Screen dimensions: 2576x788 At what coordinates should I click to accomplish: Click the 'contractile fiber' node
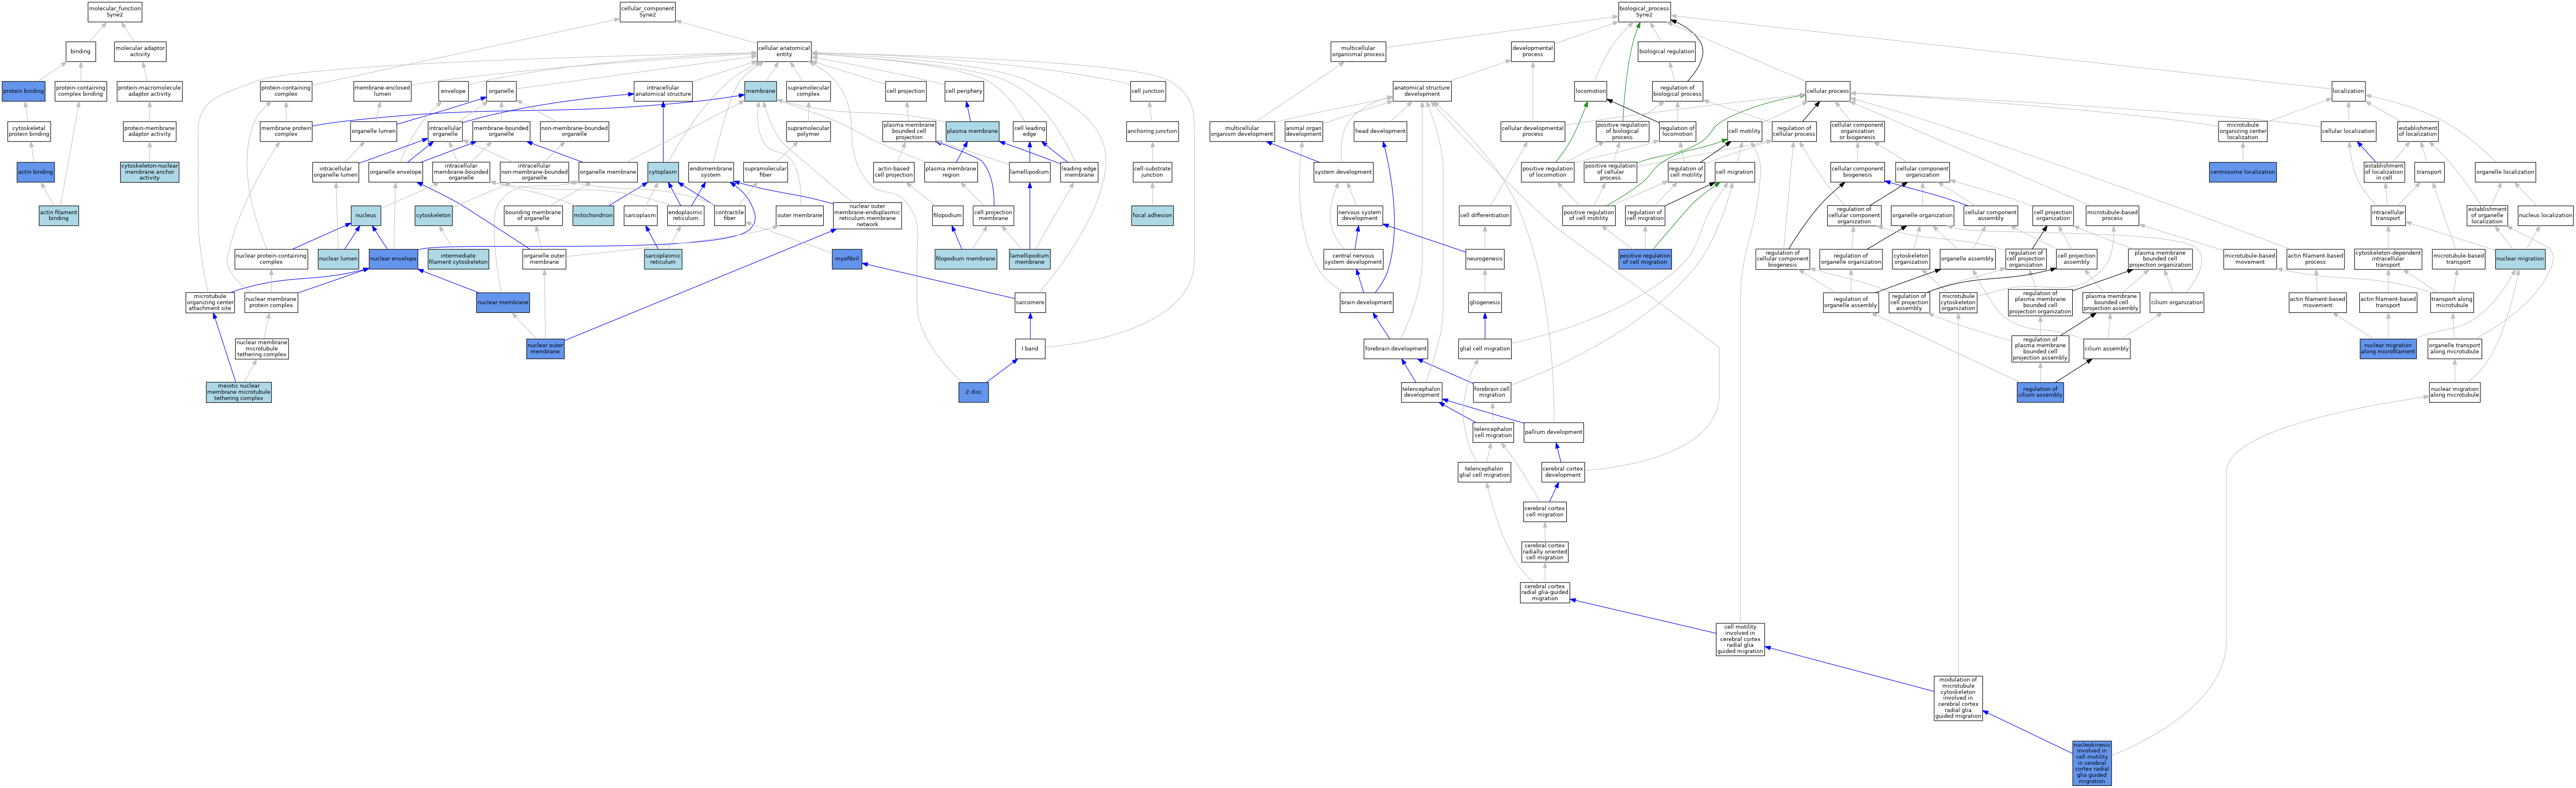point(730,215)
